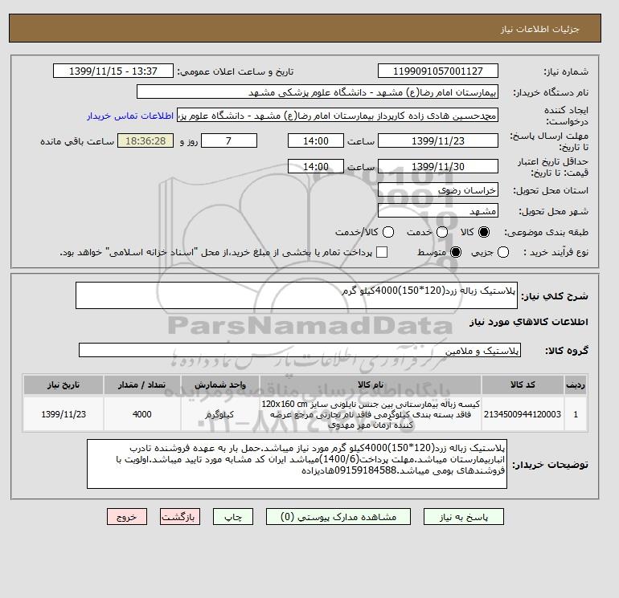Click the response deadline hour field 14:00

pyautogui.click(x=316, y=140)
